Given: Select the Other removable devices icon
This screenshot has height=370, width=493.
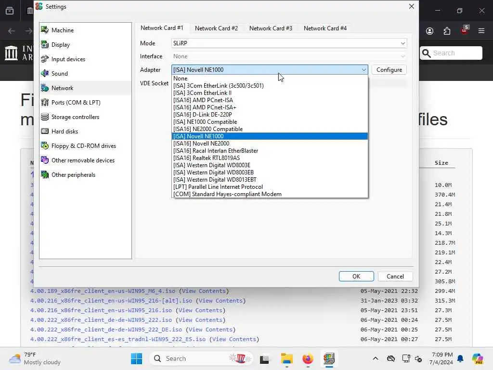Looking at the screenshot, I should pos(45,160).
